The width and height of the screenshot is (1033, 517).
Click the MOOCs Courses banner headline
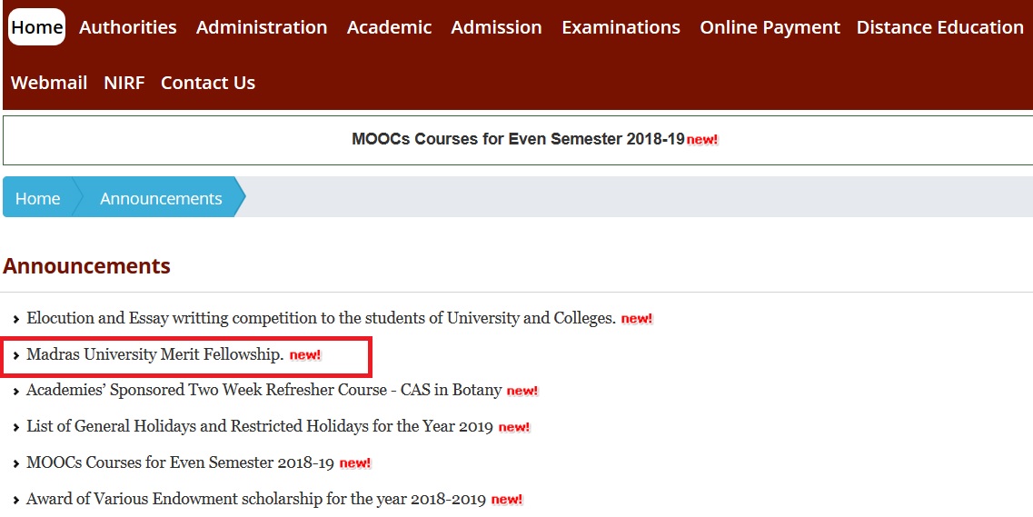(x=518, y=139)
